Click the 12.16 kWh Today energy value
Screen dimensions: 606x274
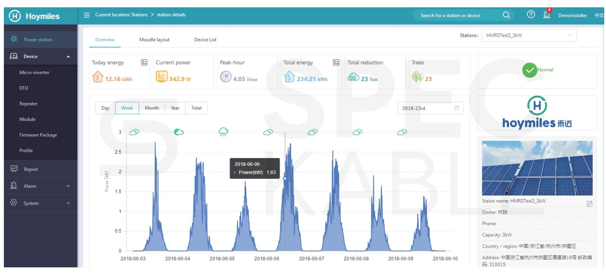[x=119, y=79]
